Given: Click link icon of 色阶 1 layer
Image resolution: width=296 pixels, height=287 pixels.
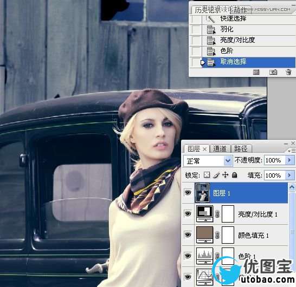Looking at the screenshot, I should click(x=217, y=256).
